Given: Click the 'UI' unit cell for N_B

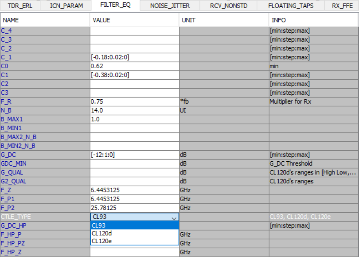Looking at the screenshot, I should tap(224, 110).
